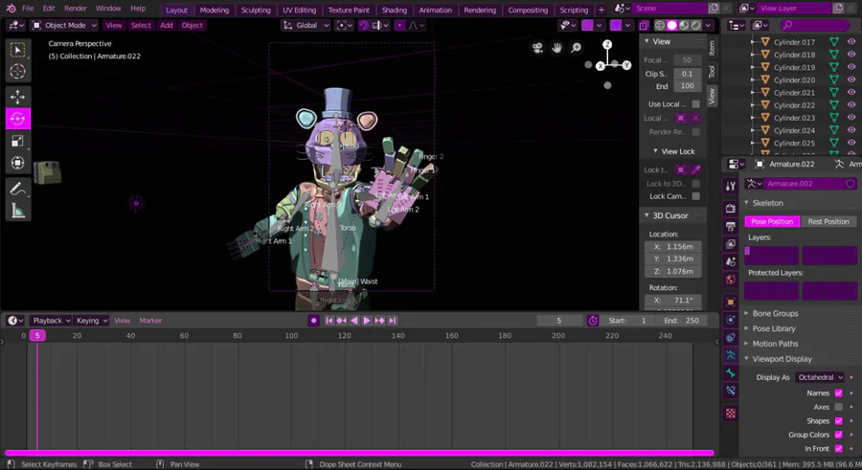The width and height of the screenshot is (862, 470).
Task: Jump to previous keyframe
Action: [x=341, y=321]
